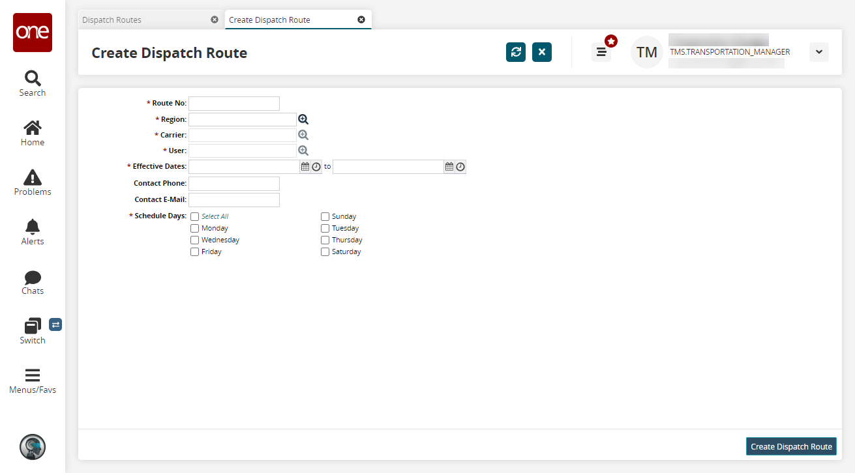Click into the User field
855x473 pixels.
point(243,150)
